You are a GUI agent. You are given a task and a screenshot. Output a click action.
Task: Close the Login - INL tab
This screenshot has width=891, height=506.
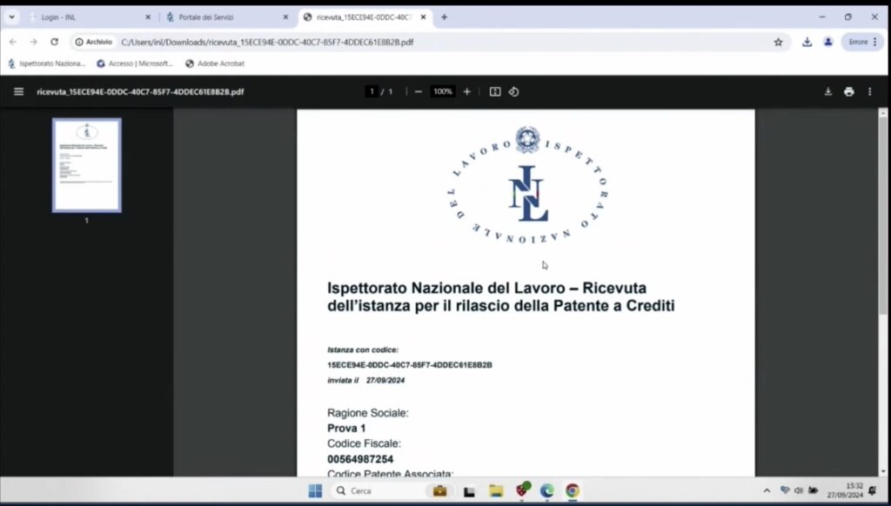tap(148, 17)
